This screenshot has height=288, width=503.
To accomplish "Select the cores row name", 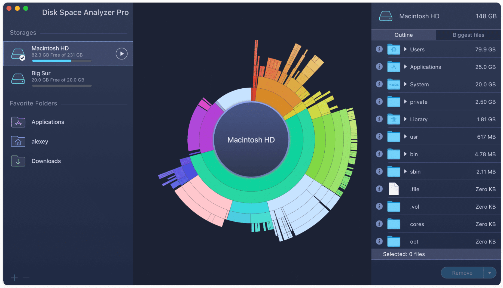I will click(x=417, y=224).
